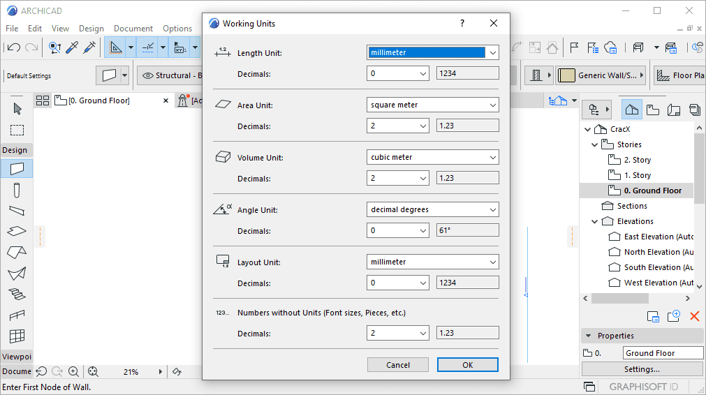Screen dimensions: 706x395
Task: Open the tab overview grid icon
Action: (x=43, y=100)
